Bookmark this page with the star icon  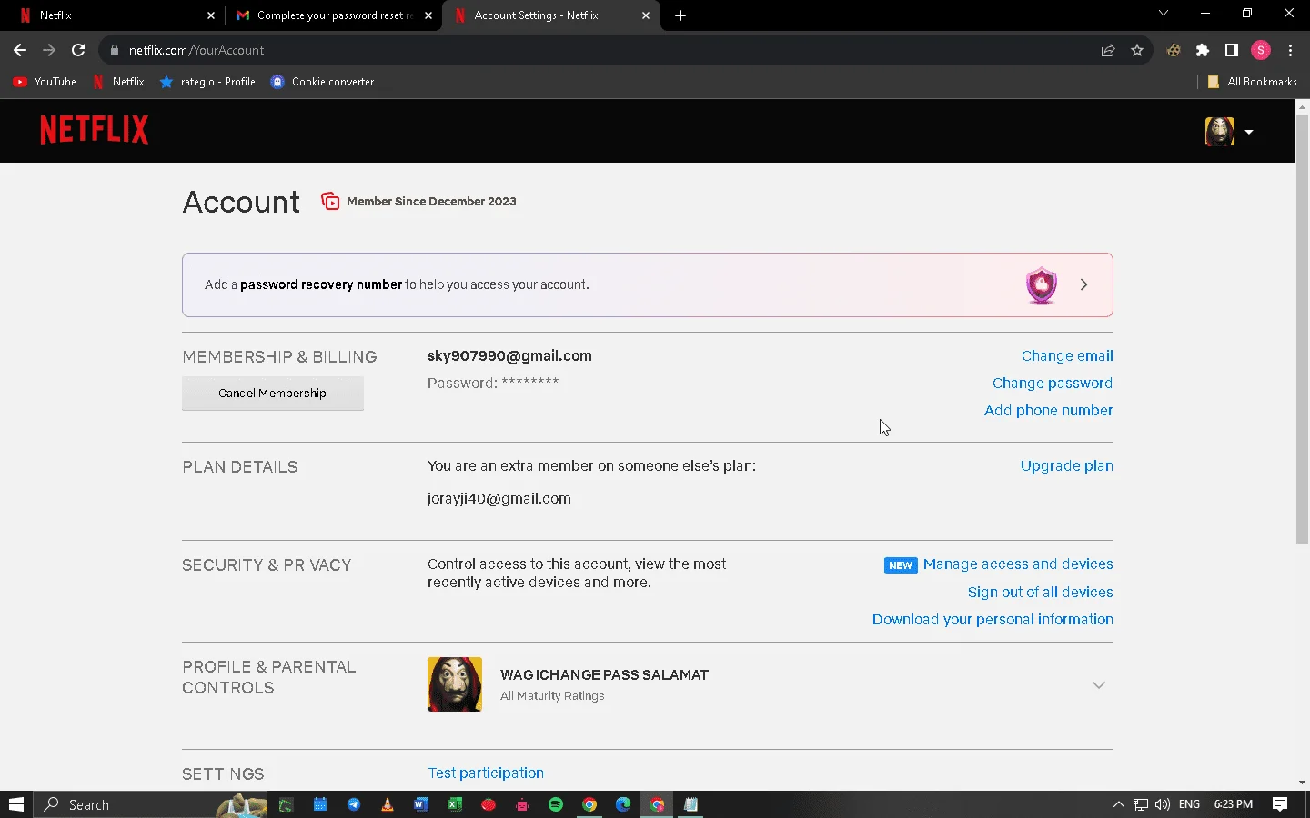click(x=1137, y=50)
